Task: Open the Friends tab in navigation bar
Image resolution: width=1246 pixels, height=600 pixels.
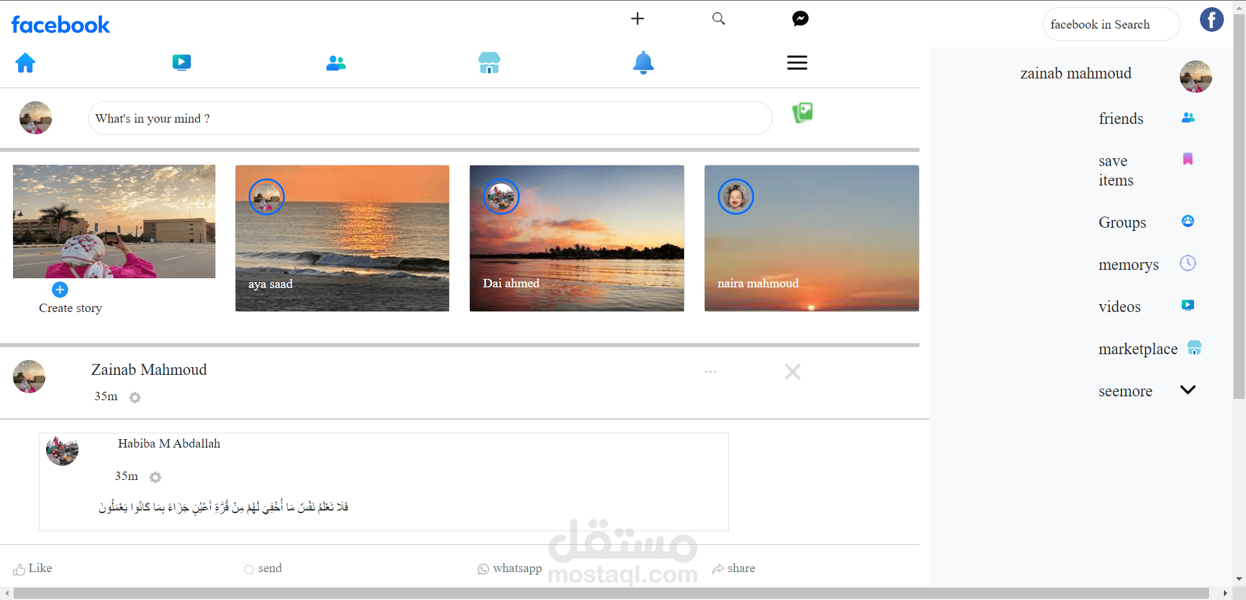Action: [x=336, y=63]
